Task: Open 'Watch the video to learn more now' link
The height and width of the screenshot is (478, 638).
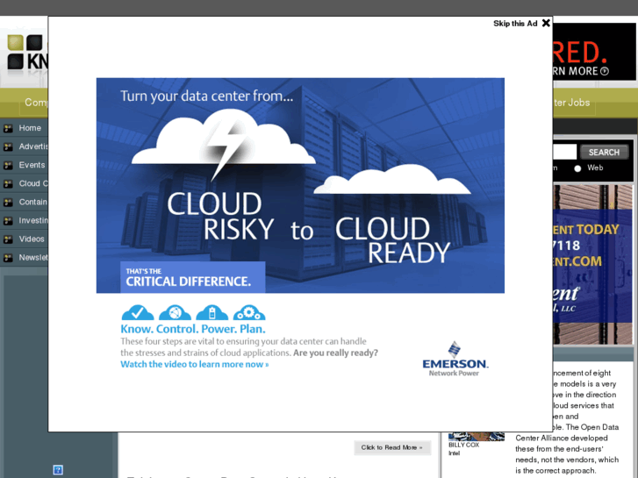Action: coord(195,364)
